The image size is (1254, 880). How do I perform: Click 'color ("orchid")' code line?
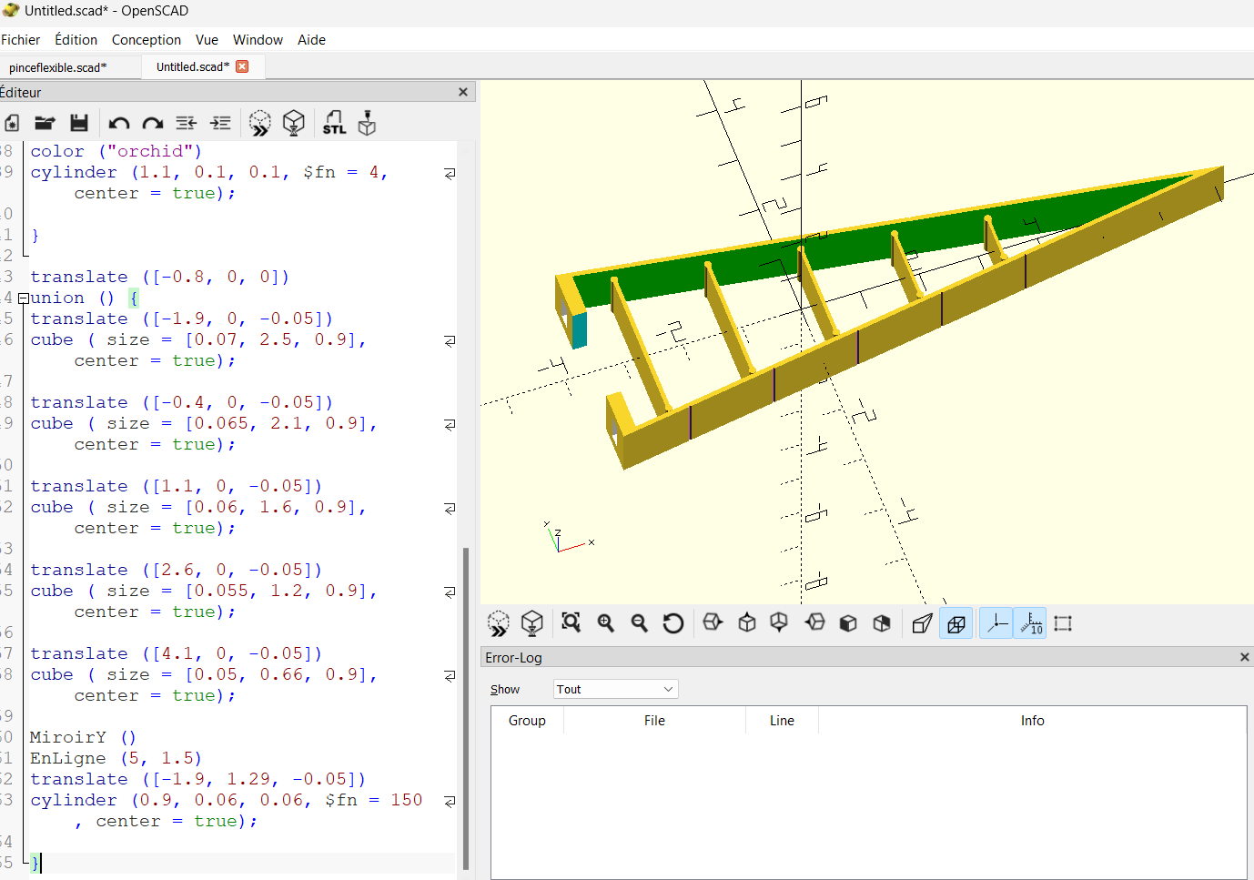click(116, 151)
